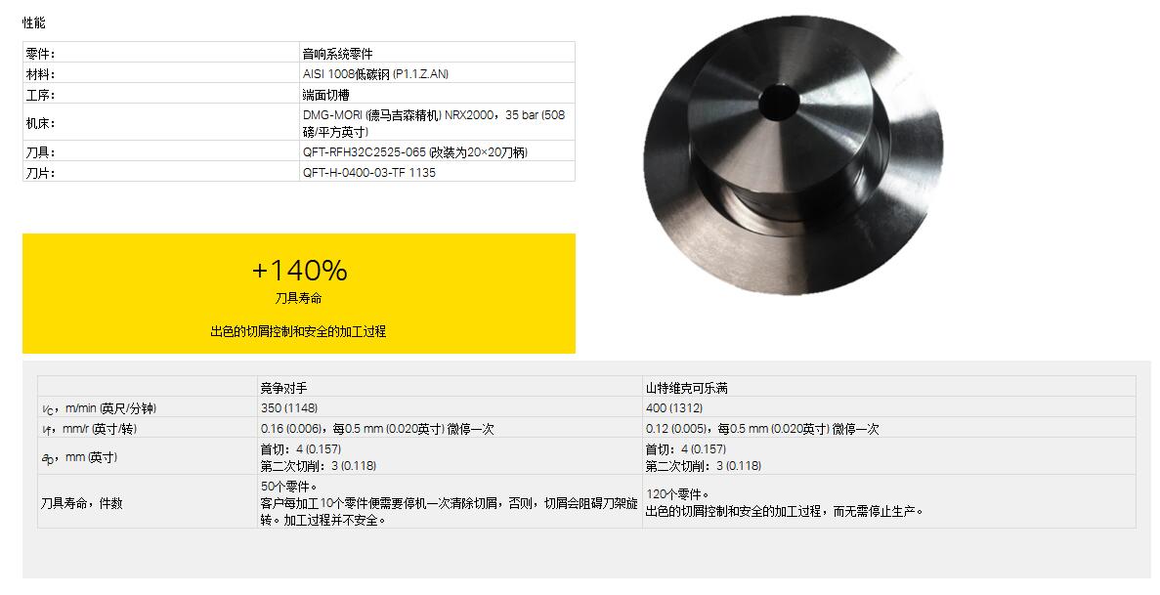
Task: Select the 0.12 (0.005) feed rate cell
Action: 888,428
